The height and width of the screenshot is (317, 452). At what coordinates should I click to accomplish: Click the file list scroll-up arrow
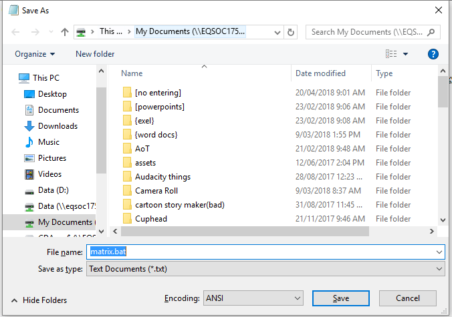(x=443, y=71)
